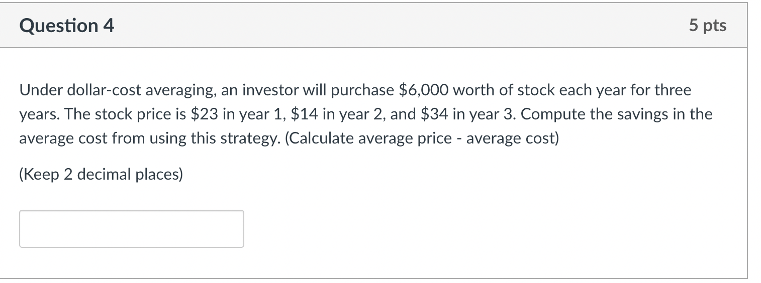Click the empty answer input box
This screenshot has width=761, height=283.
pos(132,229)
